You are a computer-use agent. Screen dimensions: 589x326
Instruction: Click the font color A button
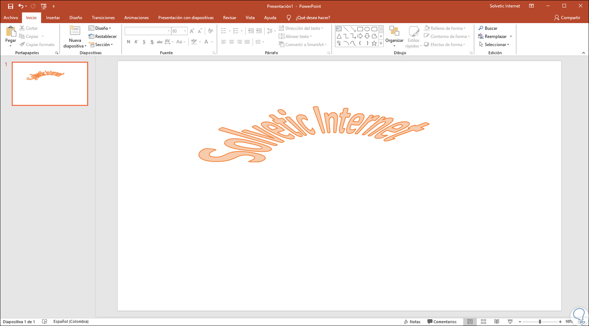tap(206, 42)
